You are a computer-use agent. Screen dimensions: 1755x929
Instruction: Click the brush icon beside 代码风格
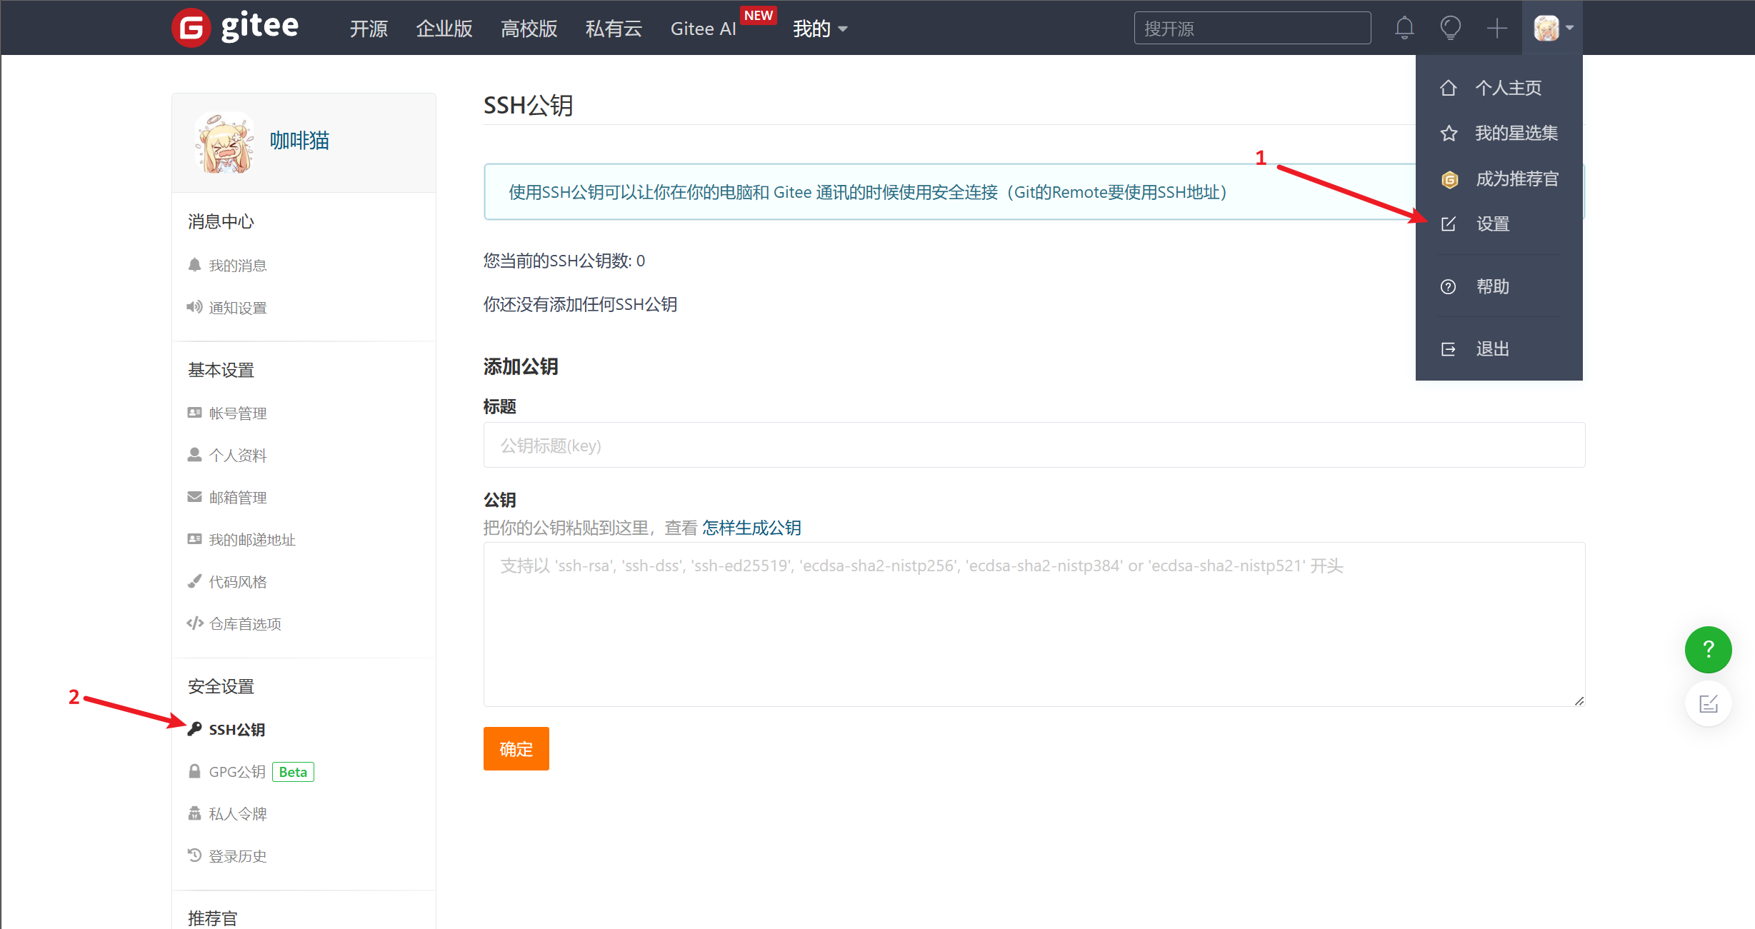pyautogui.click(x=194, y=581)
